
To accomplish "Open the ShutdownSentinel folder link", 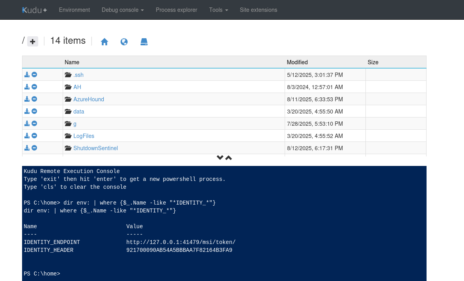I will coord(95,148).
